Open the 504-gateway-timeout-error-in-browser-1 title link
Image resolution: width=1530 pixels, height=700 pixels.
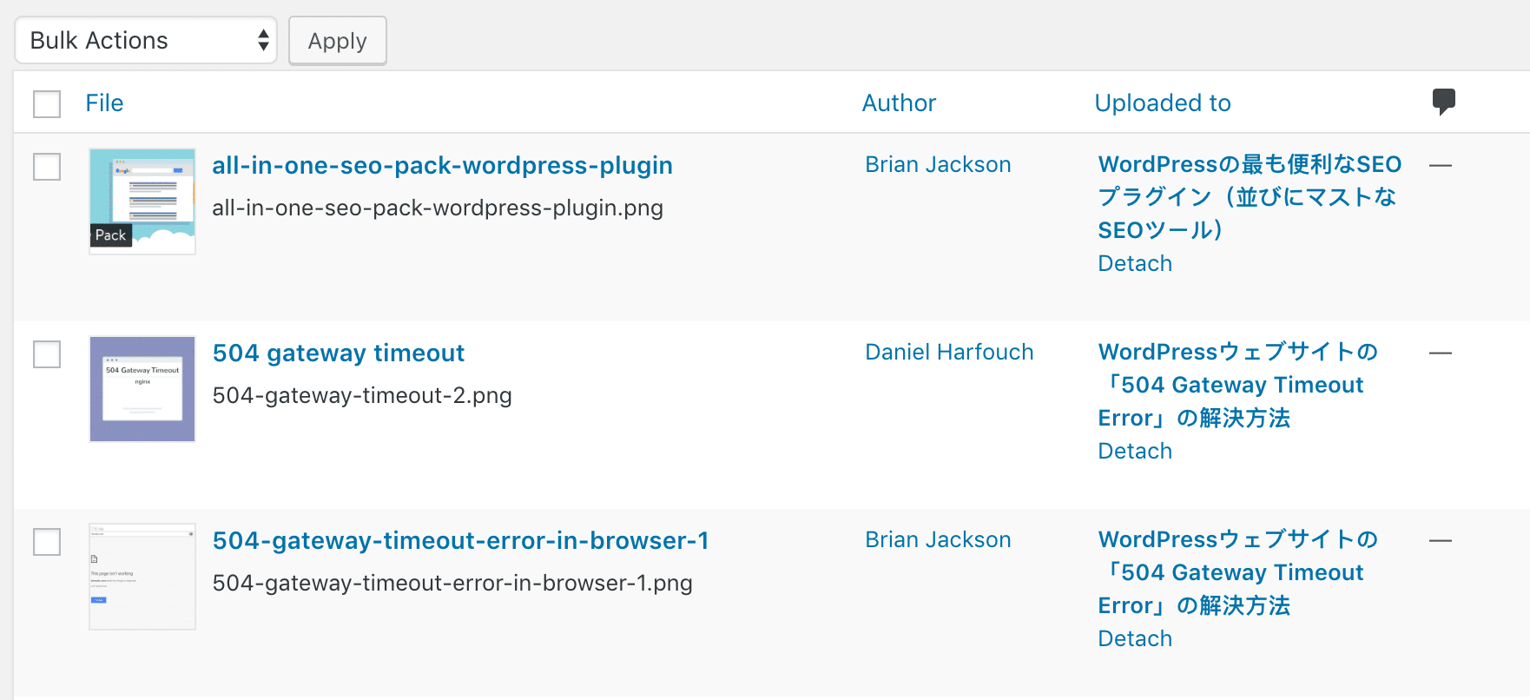point(460,540)
